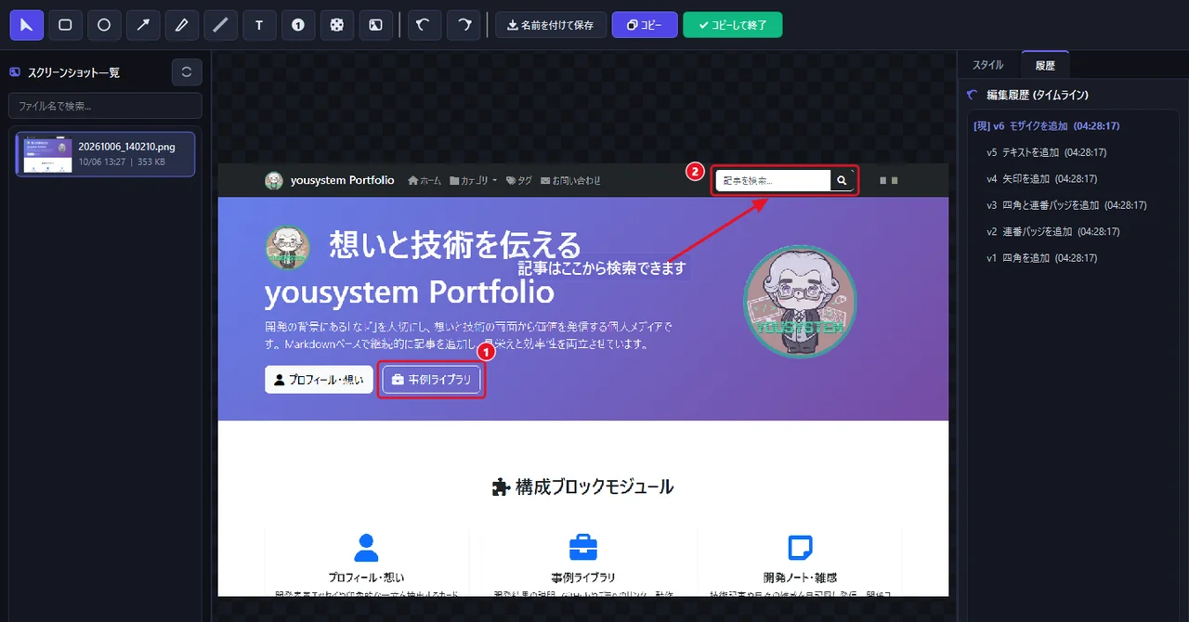Click the round mascot avatar in hero banner
The height and width of the screenshot is (622, 1189).
click(800, 302)
